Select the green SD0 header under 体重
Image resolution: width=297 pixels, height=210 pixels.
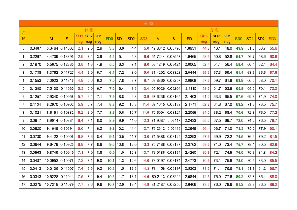click(x=109, y=39)
